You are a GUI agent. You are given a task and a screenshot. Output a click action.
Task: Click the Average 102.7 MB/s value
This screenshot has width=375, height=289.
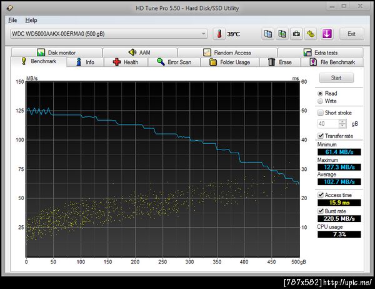click(339, 182)
